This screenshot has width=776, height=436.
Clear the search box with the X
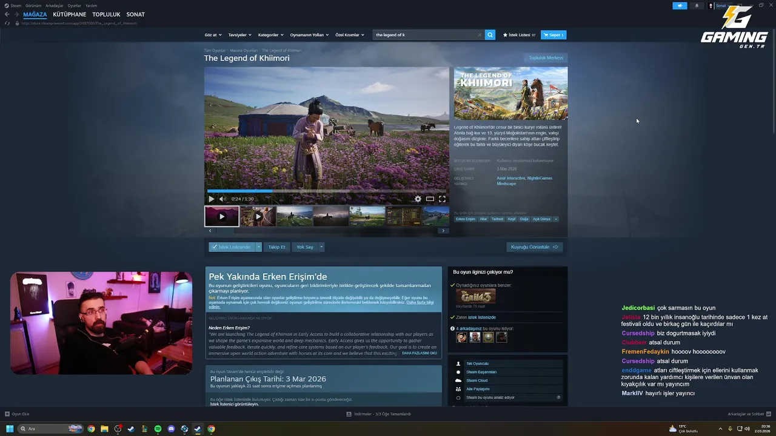[480, 35]
